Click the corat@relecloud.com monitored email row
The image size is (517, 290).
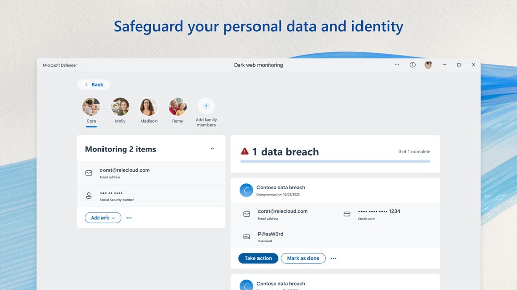pyautogui.click(x=151, y=173)
